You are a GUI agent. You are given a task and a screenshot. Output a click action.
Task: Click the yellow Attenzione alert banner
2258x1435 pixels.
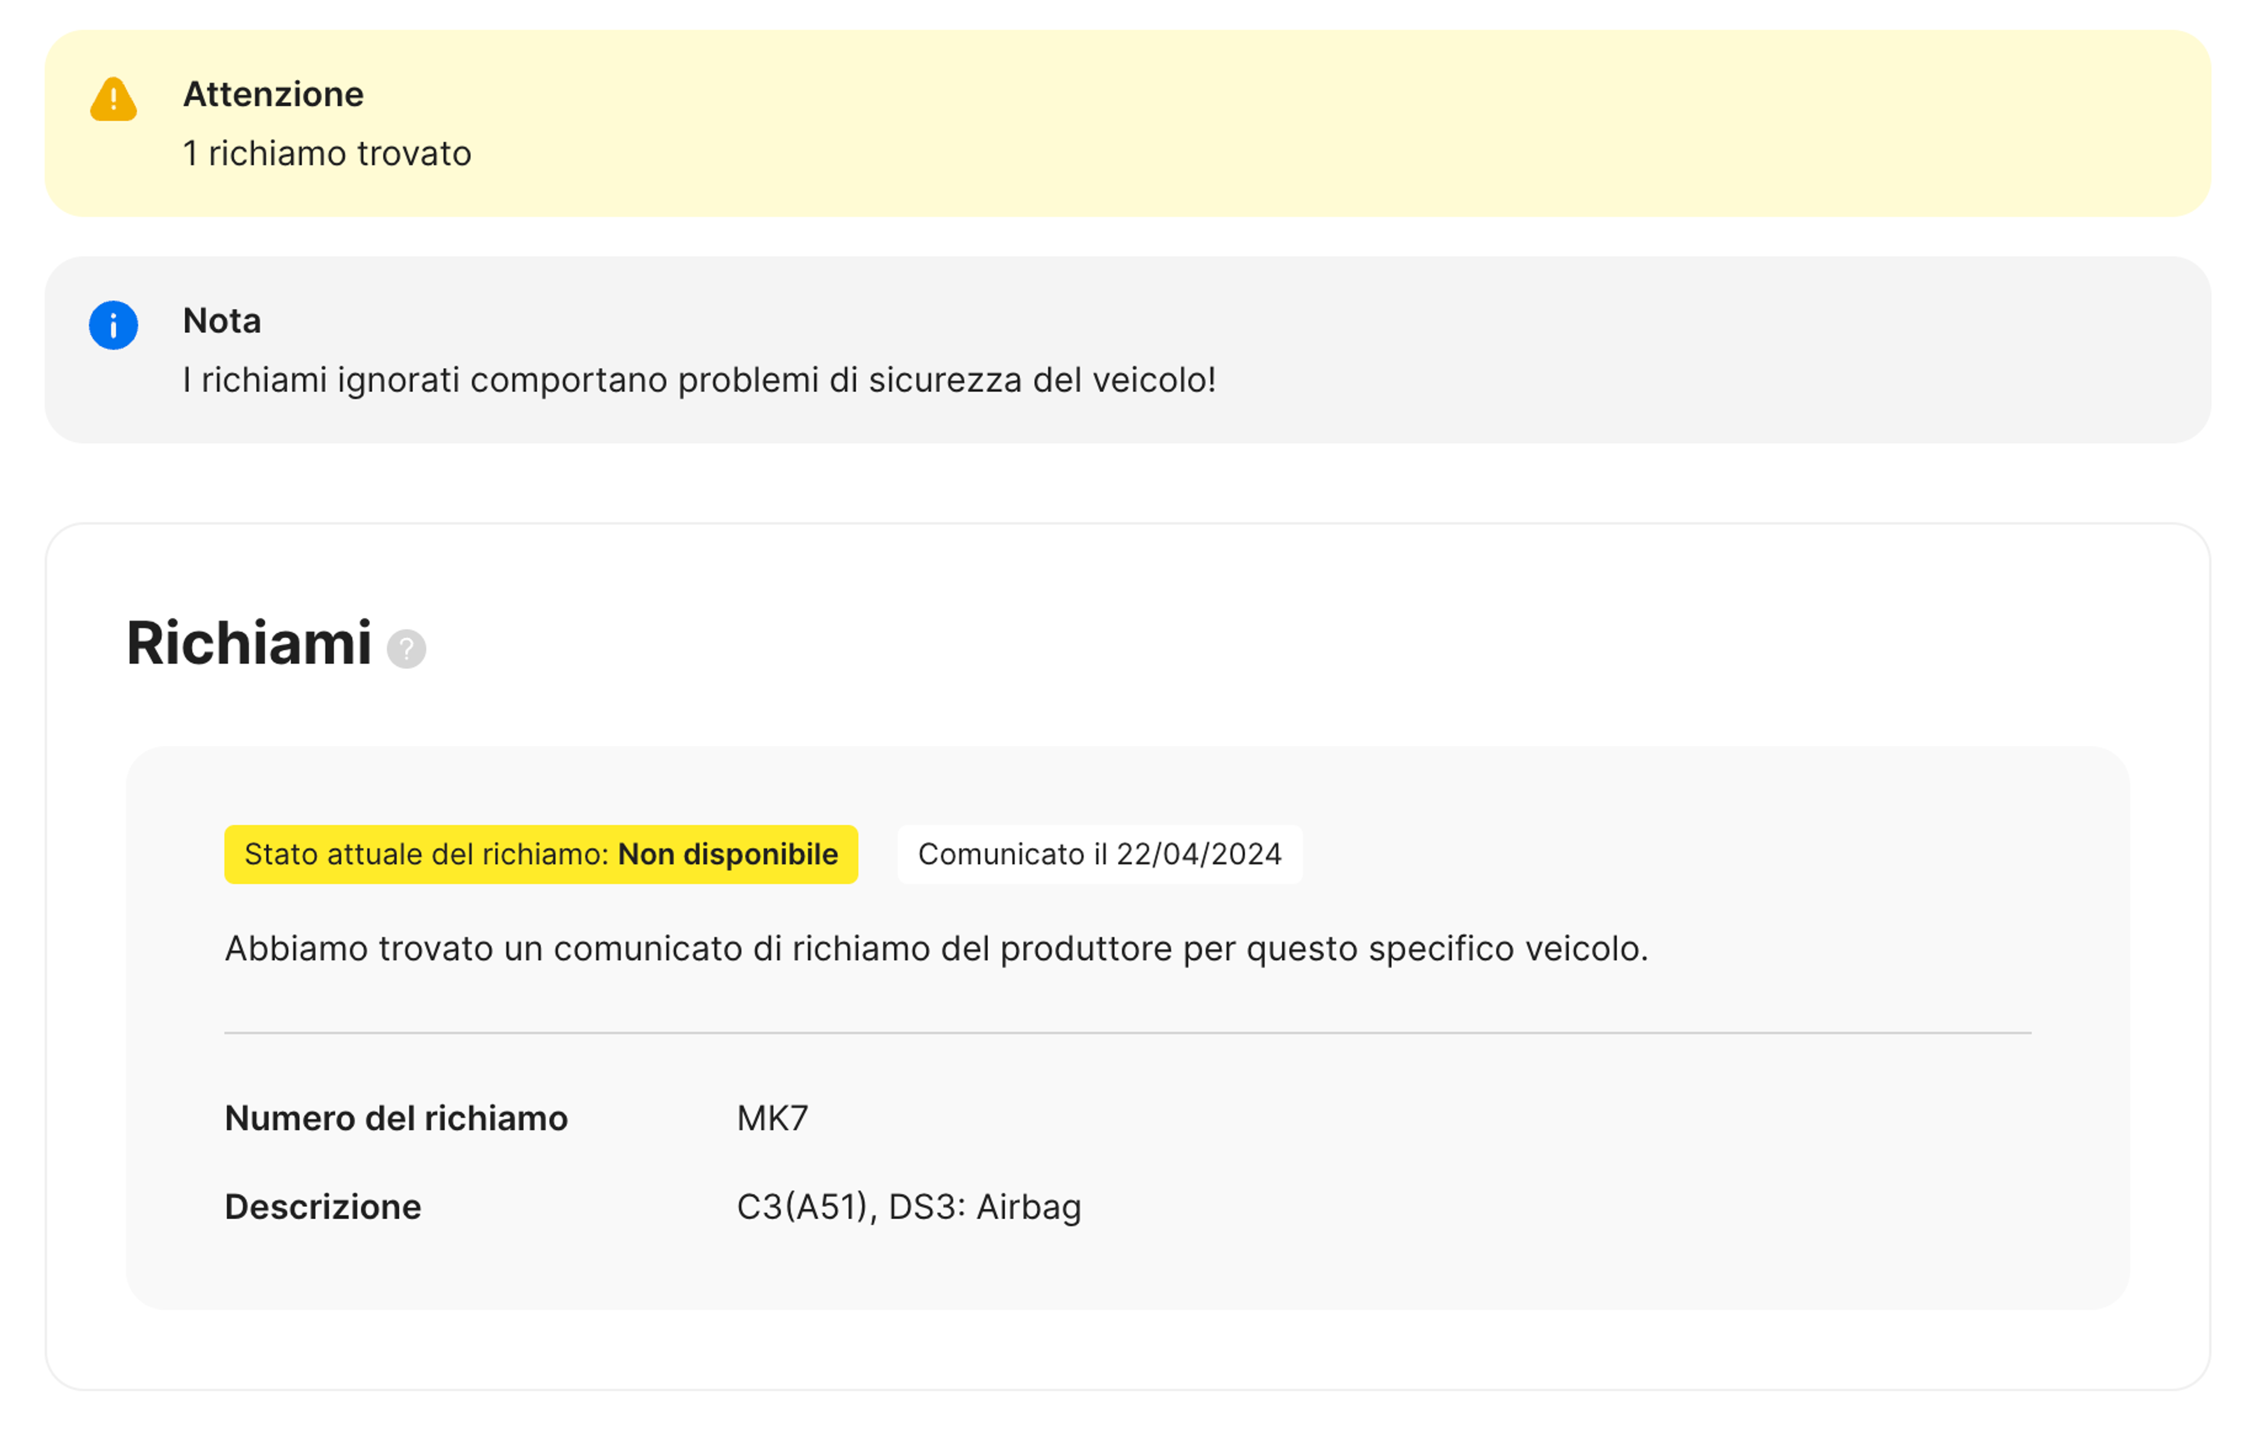[x=1313, y=122]
